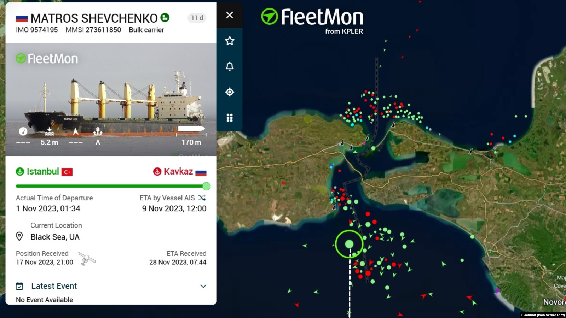Click the 11 d position age badge
Screen dimensions: 566x318
coord(197,18)
